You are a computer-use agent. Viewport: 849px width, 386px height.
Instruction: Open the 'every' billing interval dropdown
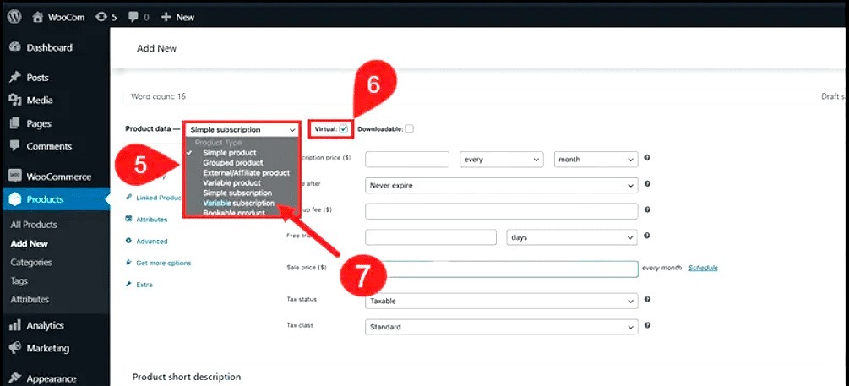click(x=502, y=160)
